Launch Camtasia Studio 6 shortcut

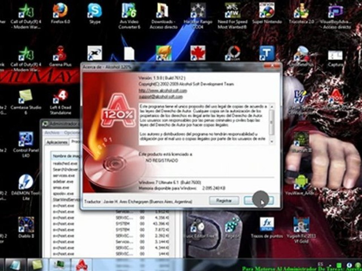[x=26, y=102]
